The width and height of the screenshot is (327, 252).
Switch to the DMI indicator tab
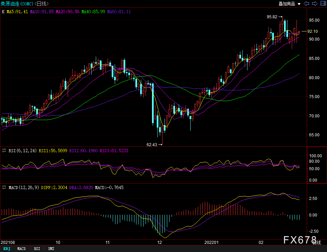pos(51,249)
